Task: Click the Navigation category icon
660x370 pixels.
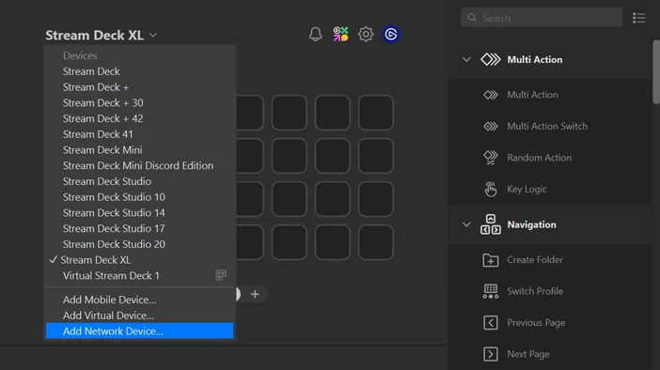Action: 491,224
